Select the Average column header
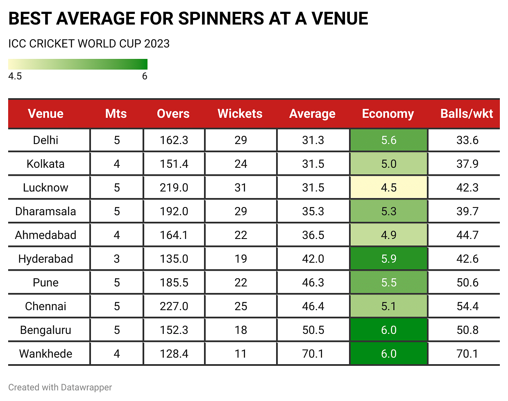 [312, 114]
